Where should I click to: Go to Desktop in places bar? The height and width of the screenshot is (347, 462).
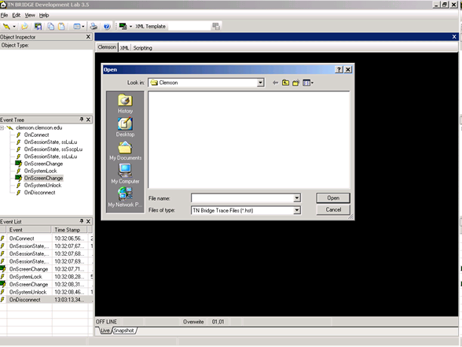click(x=125, y=127)
